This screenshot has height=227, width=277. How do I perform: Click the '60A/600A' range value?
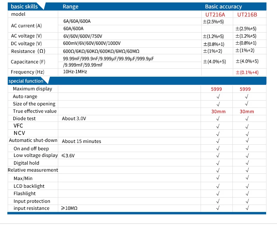[x=73, y=28]
